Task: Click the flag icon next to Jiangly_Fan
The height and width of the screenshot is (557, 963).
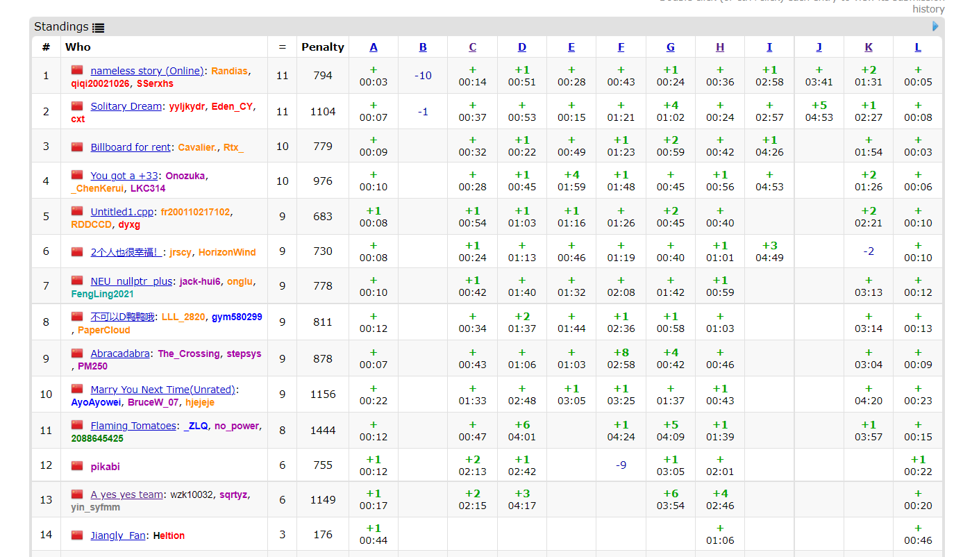Action: (x=77, y=535)
